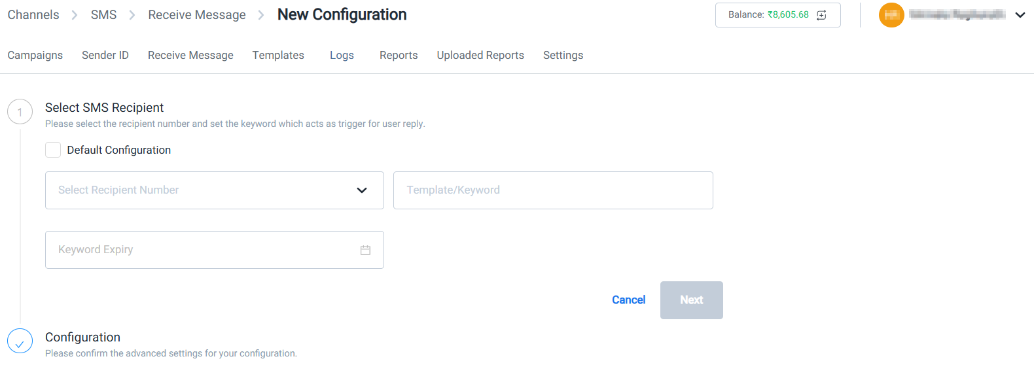Click the orange user avatar icon
1034x382 pixels.
coord(891,15)
